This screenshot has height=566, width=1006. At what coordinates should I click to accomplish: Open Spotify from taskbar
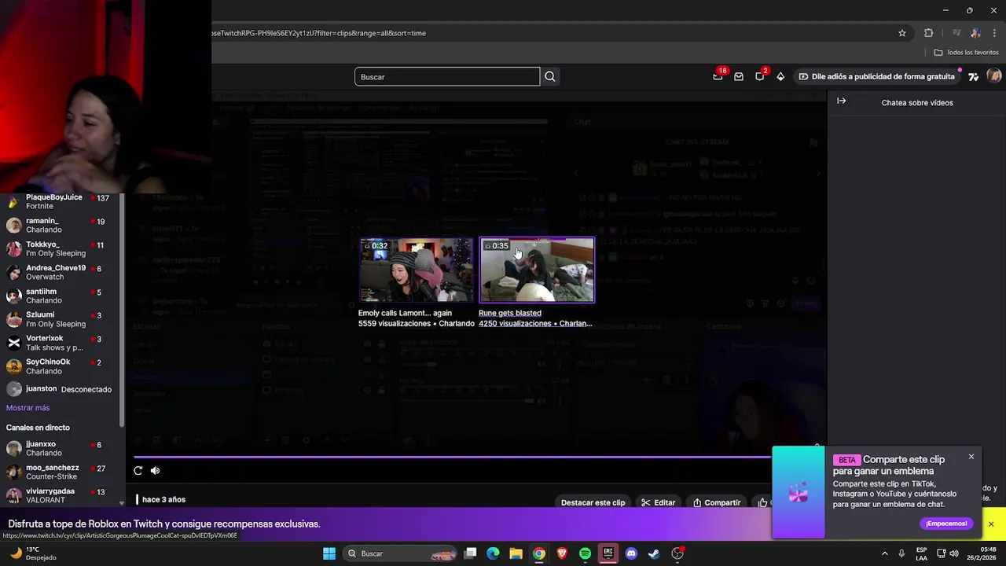pyautogui.click(x=585, y=553)
